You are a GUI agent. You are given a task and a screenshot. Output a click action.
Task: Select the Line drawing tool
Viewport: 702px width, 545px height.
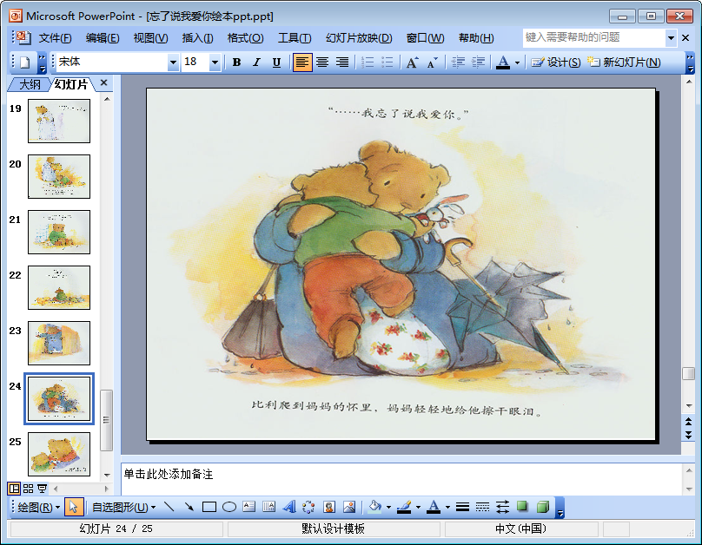click(169, 507)
